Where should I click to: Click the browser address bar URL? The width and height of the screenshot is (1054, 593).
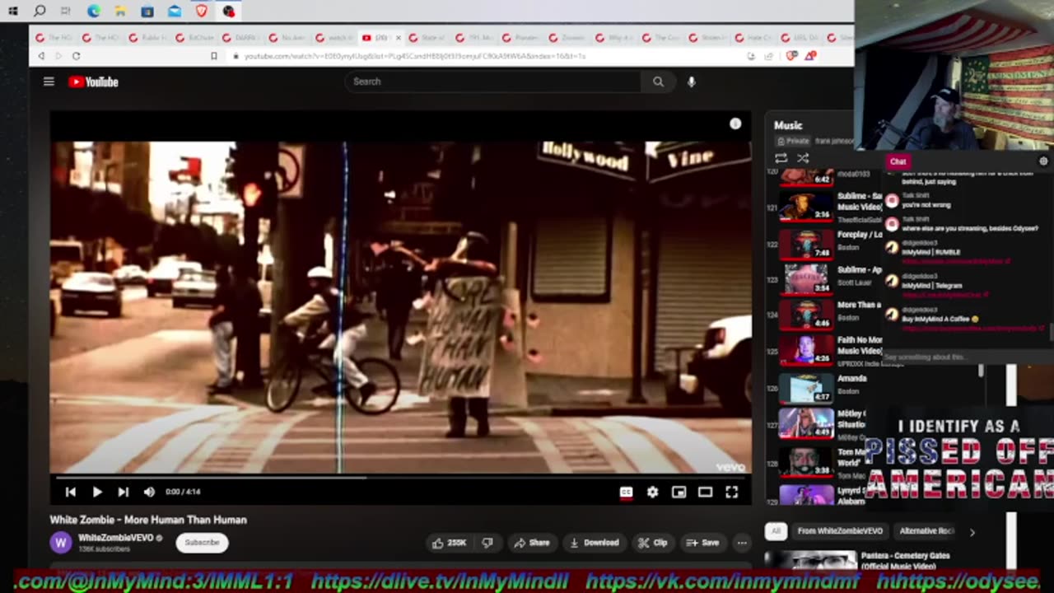pyautogui.click(x=415, y=56)
